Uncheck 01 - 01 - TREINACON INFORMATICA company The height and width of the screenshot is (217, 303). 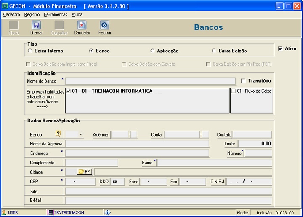[69, 91]
